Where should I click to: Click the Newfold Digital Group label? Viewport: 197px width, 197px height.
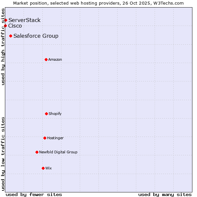pos(58,152)
